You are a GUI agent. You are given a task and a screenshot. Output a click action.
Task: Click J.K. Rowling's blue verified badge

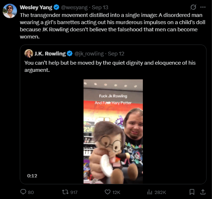69,54
